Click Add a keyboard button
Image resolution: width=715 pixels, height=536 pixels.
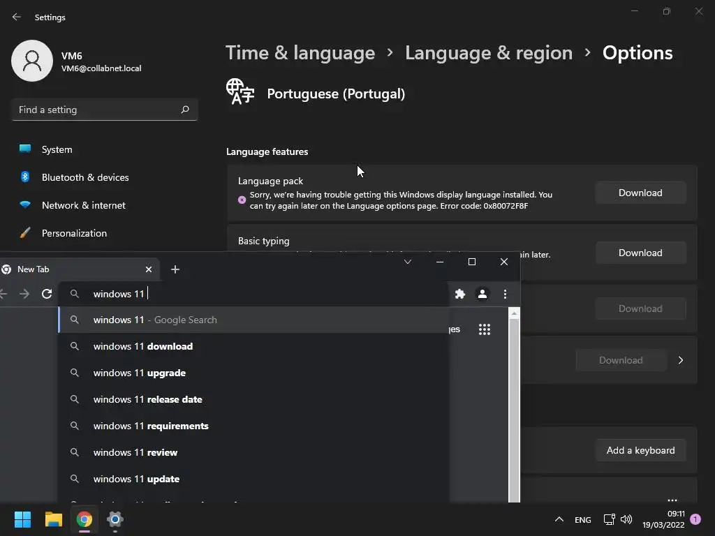coord(640,450)
